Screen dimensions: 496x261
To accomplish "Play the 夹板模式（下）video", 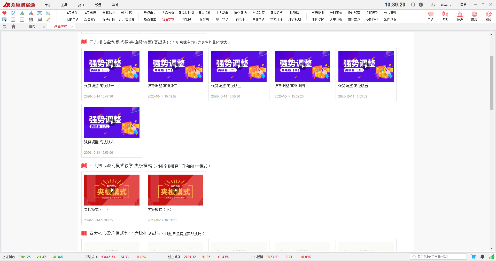I will pyautogui.click(x=175, y=190).
